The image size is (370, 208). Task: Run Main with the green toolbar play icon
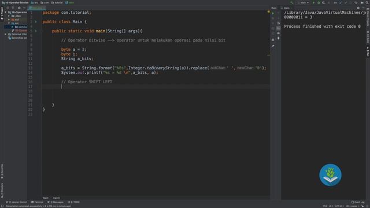(x=313, y=2)
